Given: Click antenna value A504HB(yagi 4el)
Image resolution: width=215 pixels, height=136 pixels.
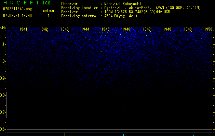Looking at the screenshot, I should [x=121, y=16].
